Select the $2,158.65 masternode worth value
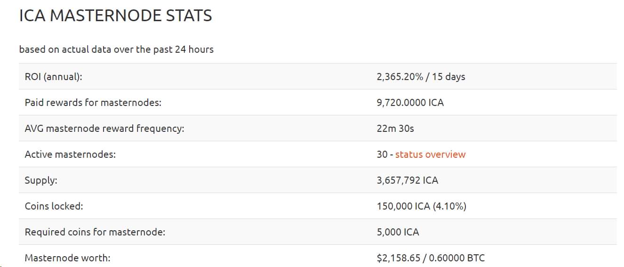624x267 pixels. (x=399, y=258)
